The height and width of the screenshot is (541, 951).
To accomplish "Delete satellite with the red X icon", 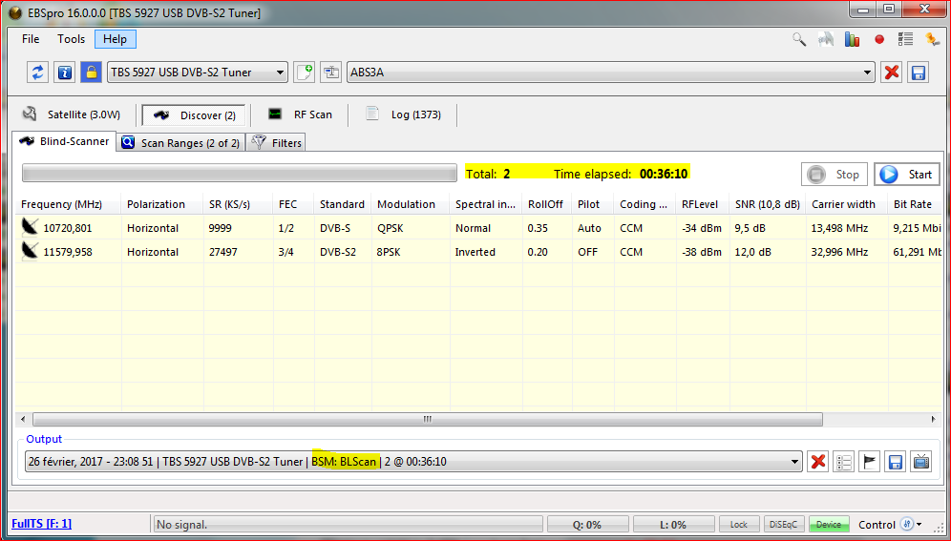I will click(892, 73).
